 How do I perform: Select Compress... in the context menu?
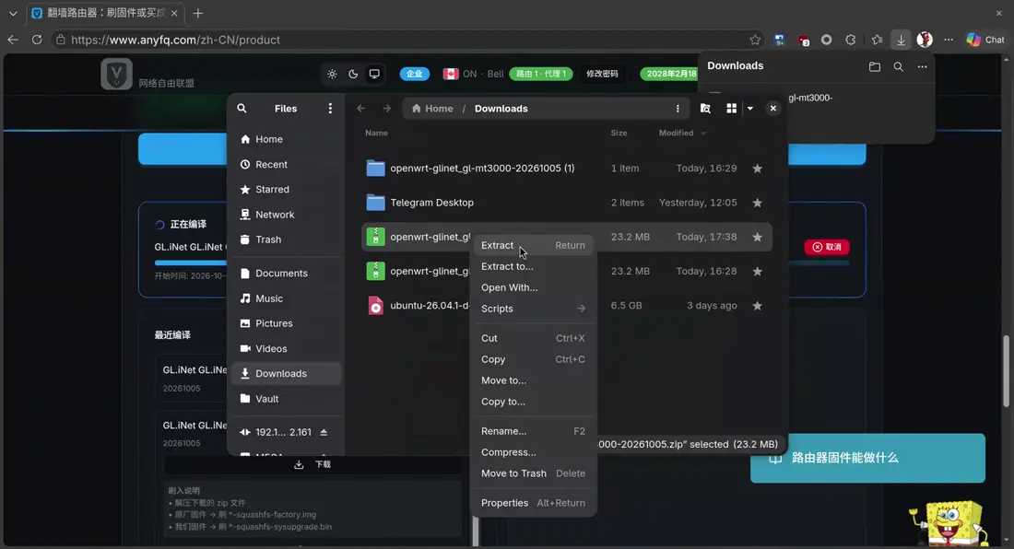533,452
